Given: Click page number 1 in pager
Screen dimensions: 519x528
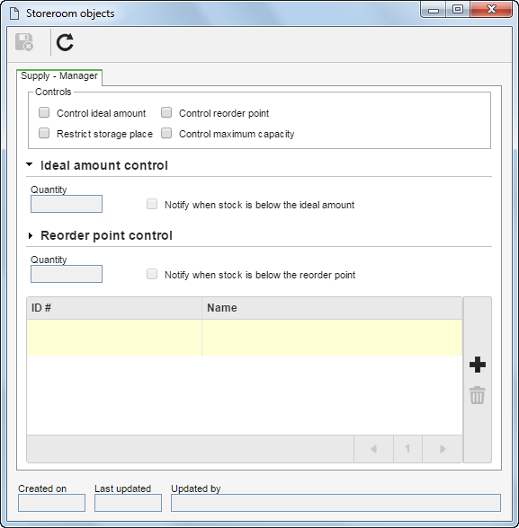Looking at the screenshot, I should coord(407,449).
